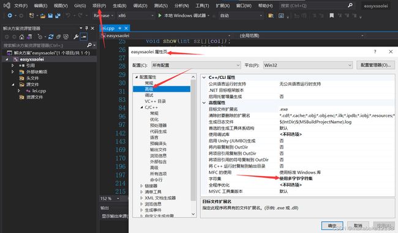Click the Visual Studio logo icon
This screenshot has width=398, height=233.
coord(7,6)
